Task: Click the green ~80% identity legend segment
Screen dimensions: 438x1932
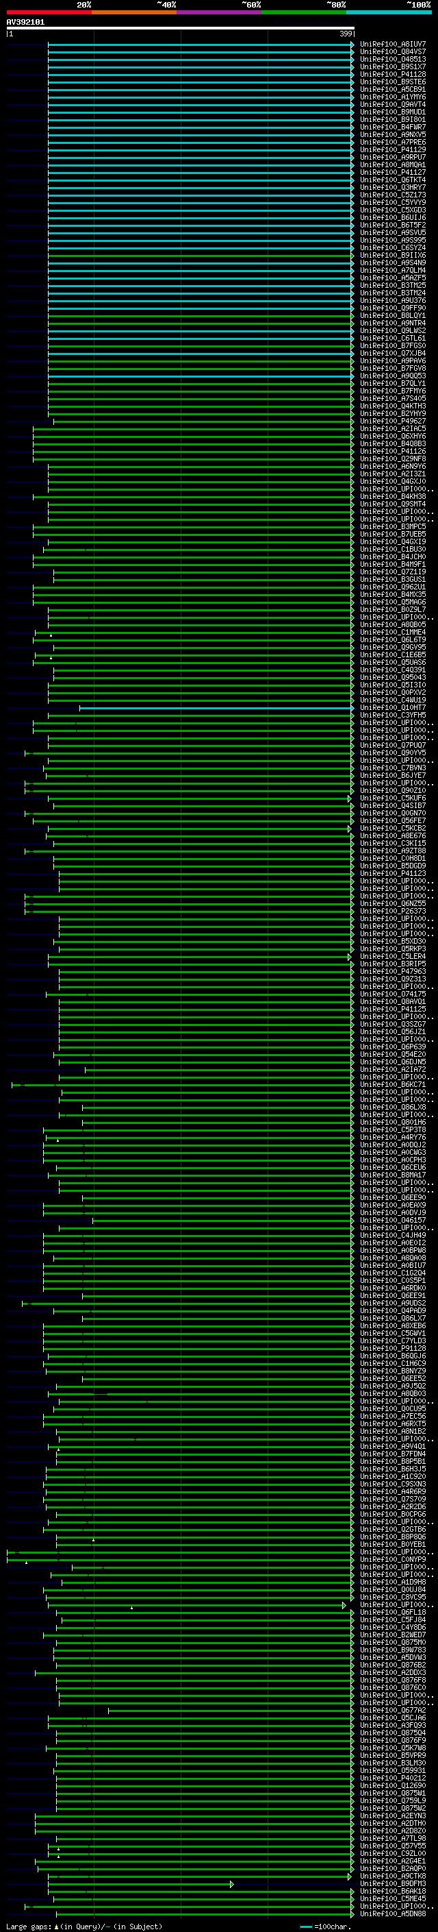Action: pyautogui.click(x=304, y=12)
